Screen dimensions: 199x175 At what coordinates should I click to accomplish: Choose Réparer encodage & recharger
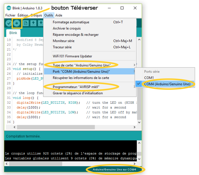tap(90, 35)
